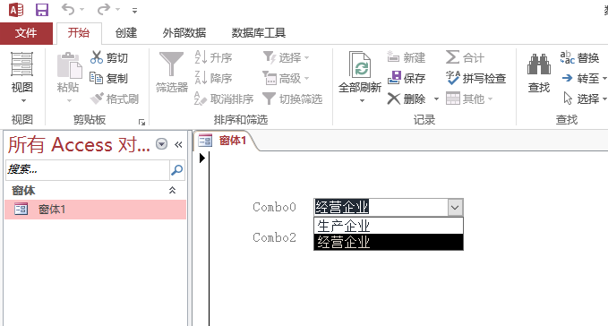
Task: Click the Undo arrow icon
Action: [x=68, y=9]
